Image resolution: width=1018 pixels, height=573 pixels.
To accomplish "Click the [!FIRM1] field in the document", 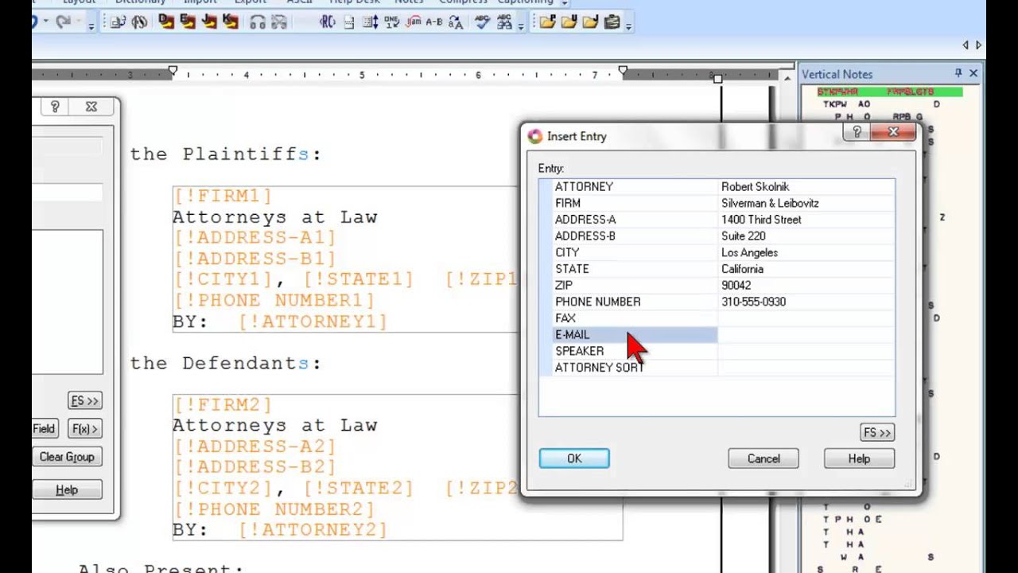I will click(x=223, y=196).
